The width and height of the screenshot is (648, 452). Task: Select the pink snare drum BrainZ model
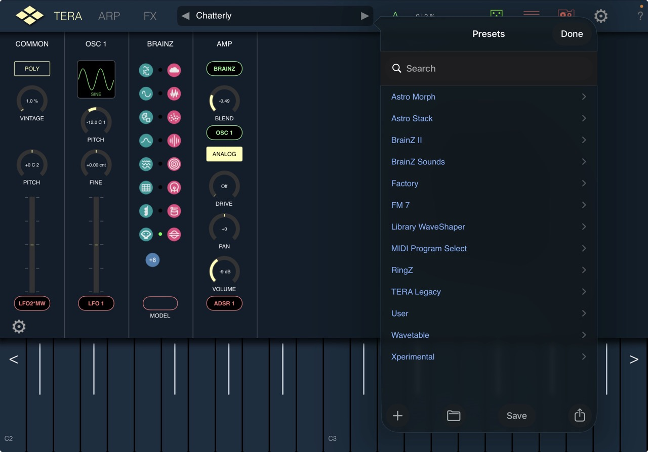pos(174,211)
